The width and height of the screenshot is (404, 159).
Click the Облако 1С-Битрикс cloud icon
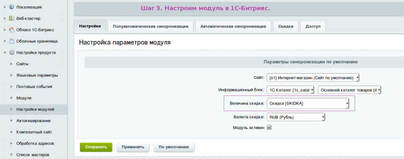11,30
